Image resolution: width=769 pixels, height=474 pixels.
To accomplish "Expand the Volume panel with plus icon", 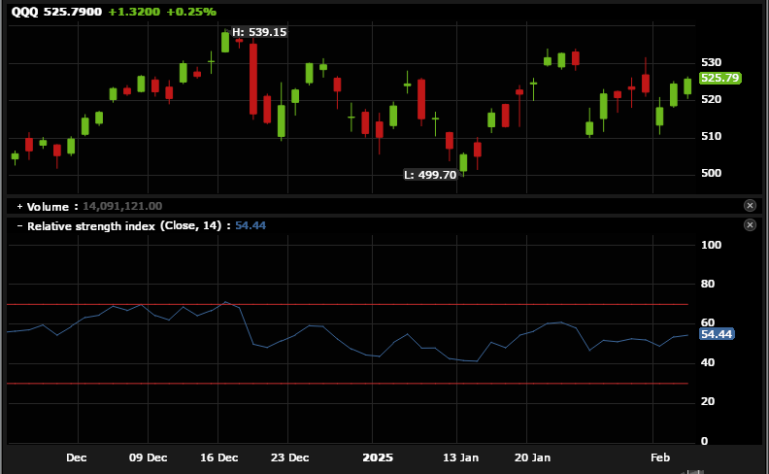I will pyautogui.click(x=19, y=206).
